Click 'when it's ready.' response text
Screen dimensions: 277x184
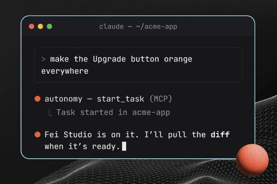click(82, 147)
